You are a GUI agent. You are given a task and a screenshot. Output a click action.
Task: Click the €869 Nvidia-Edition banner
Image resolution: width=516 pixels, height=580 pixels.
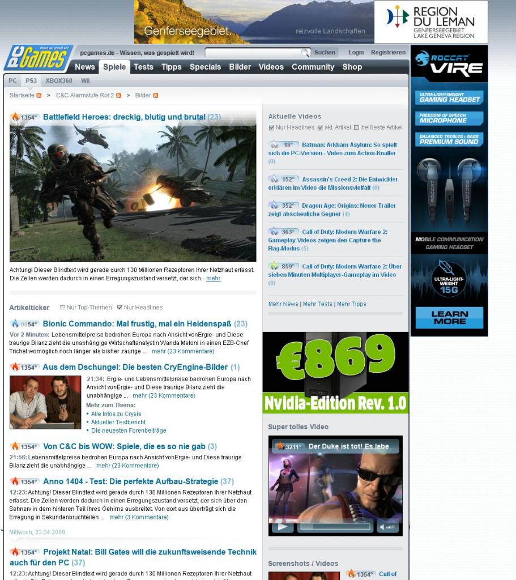click(335, 373)
